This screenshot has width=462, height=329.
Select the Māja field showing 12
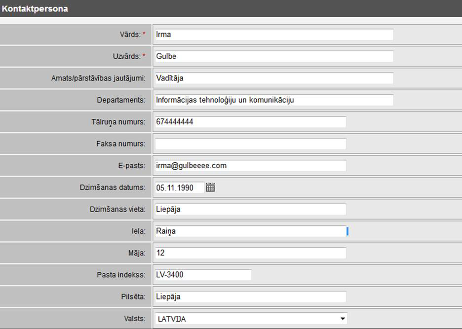click(250, 253)
